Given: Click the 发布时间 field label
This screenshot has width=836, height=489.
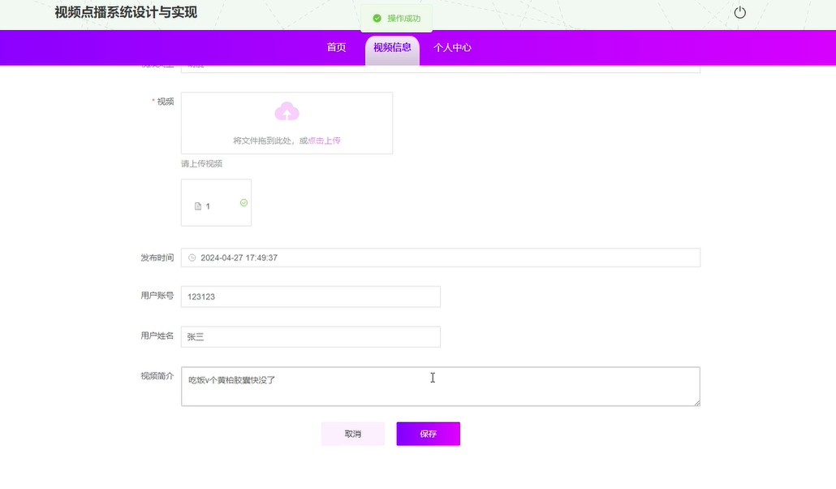Looking at the screenshot, I should (157, 257).
